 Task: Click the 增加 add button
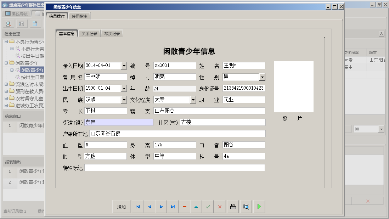[x=121, y=206]
